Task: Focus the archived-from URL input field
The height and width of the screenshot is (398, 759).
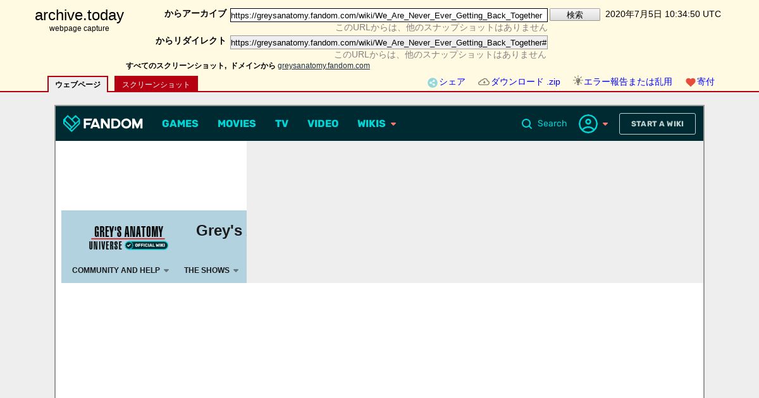Action: pyautogui.click(x=389, y=15)
